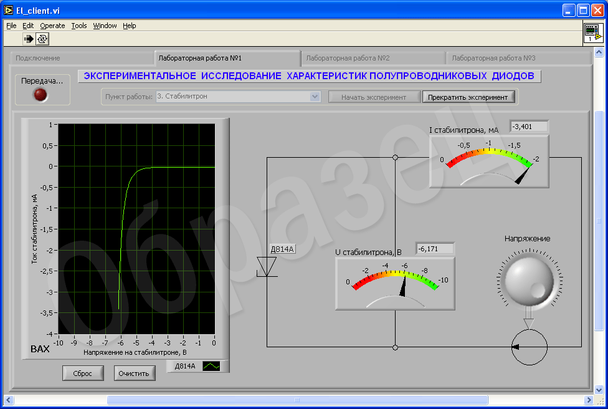Open the Edit menu
Image resolution: width=608 pixels, height=409 pixels.
pyautogui.click(x=28, y=26)
